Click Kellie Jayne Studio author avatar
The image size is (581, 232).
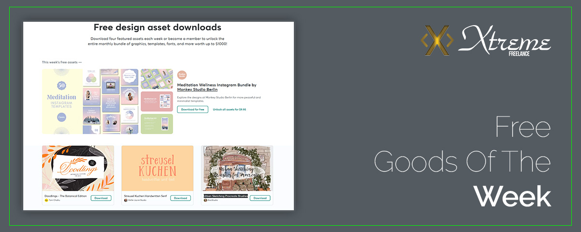pyautogui.click(x=125, y=200)
